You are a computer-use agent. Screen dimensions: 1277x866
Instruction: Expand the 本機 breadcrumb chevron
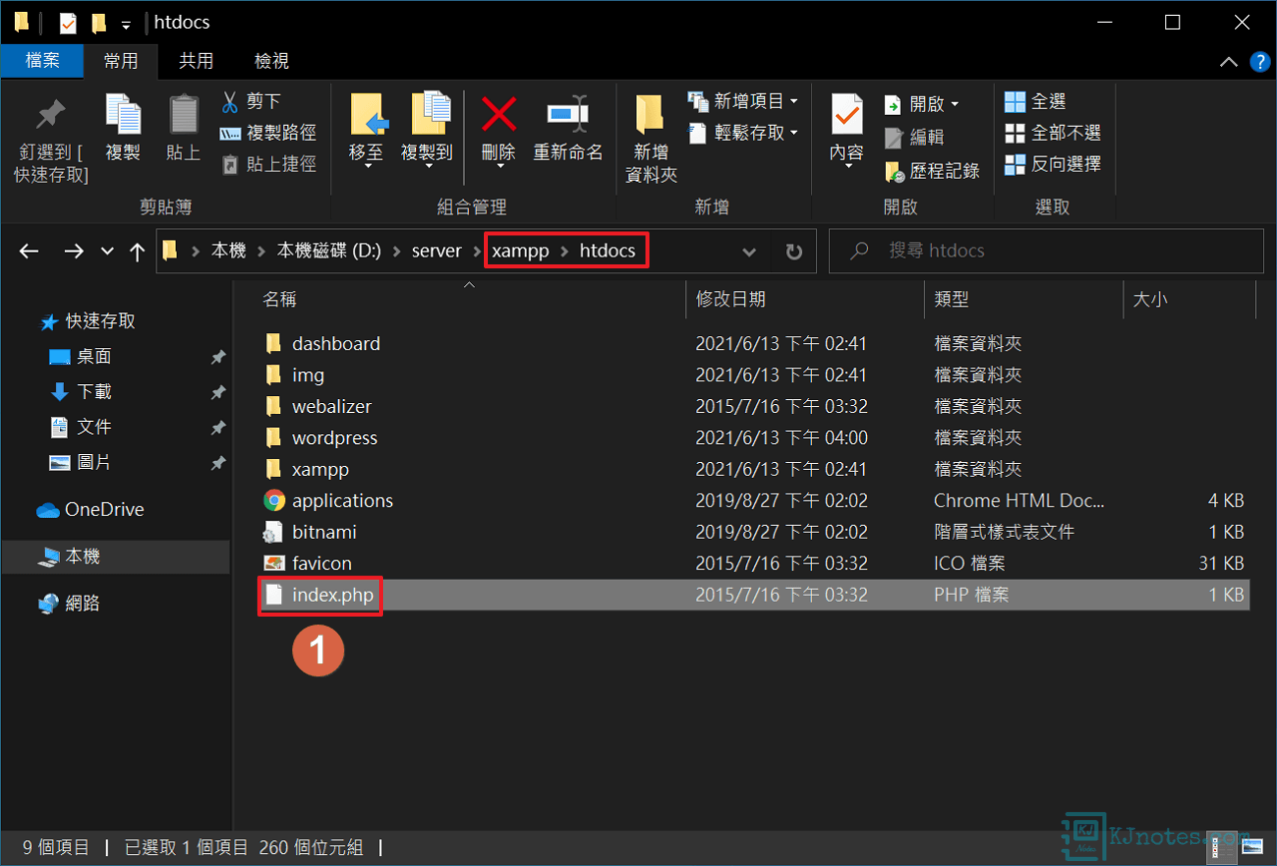click(x=261, y=251)
